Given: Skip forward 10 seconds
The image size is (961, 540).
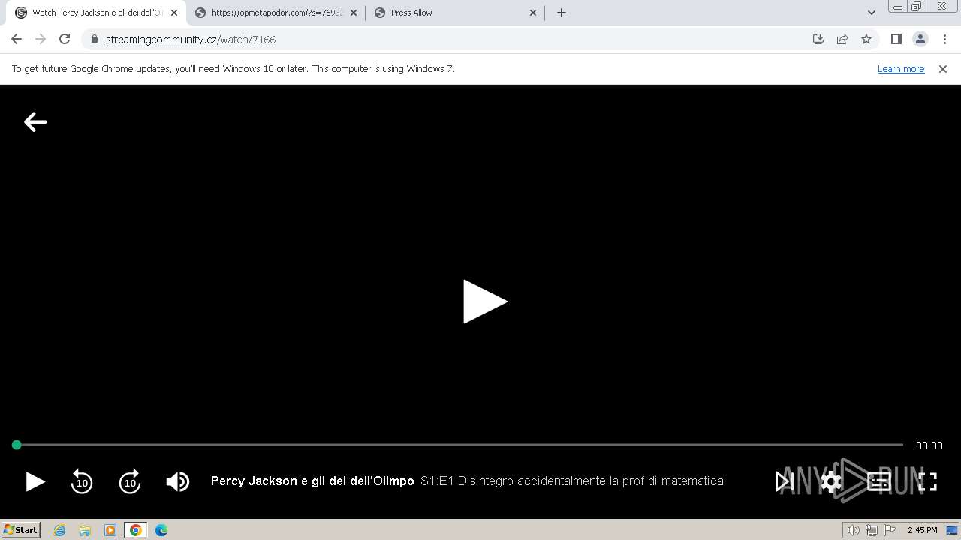Looking at the screenshot, I should click(130, 481).
